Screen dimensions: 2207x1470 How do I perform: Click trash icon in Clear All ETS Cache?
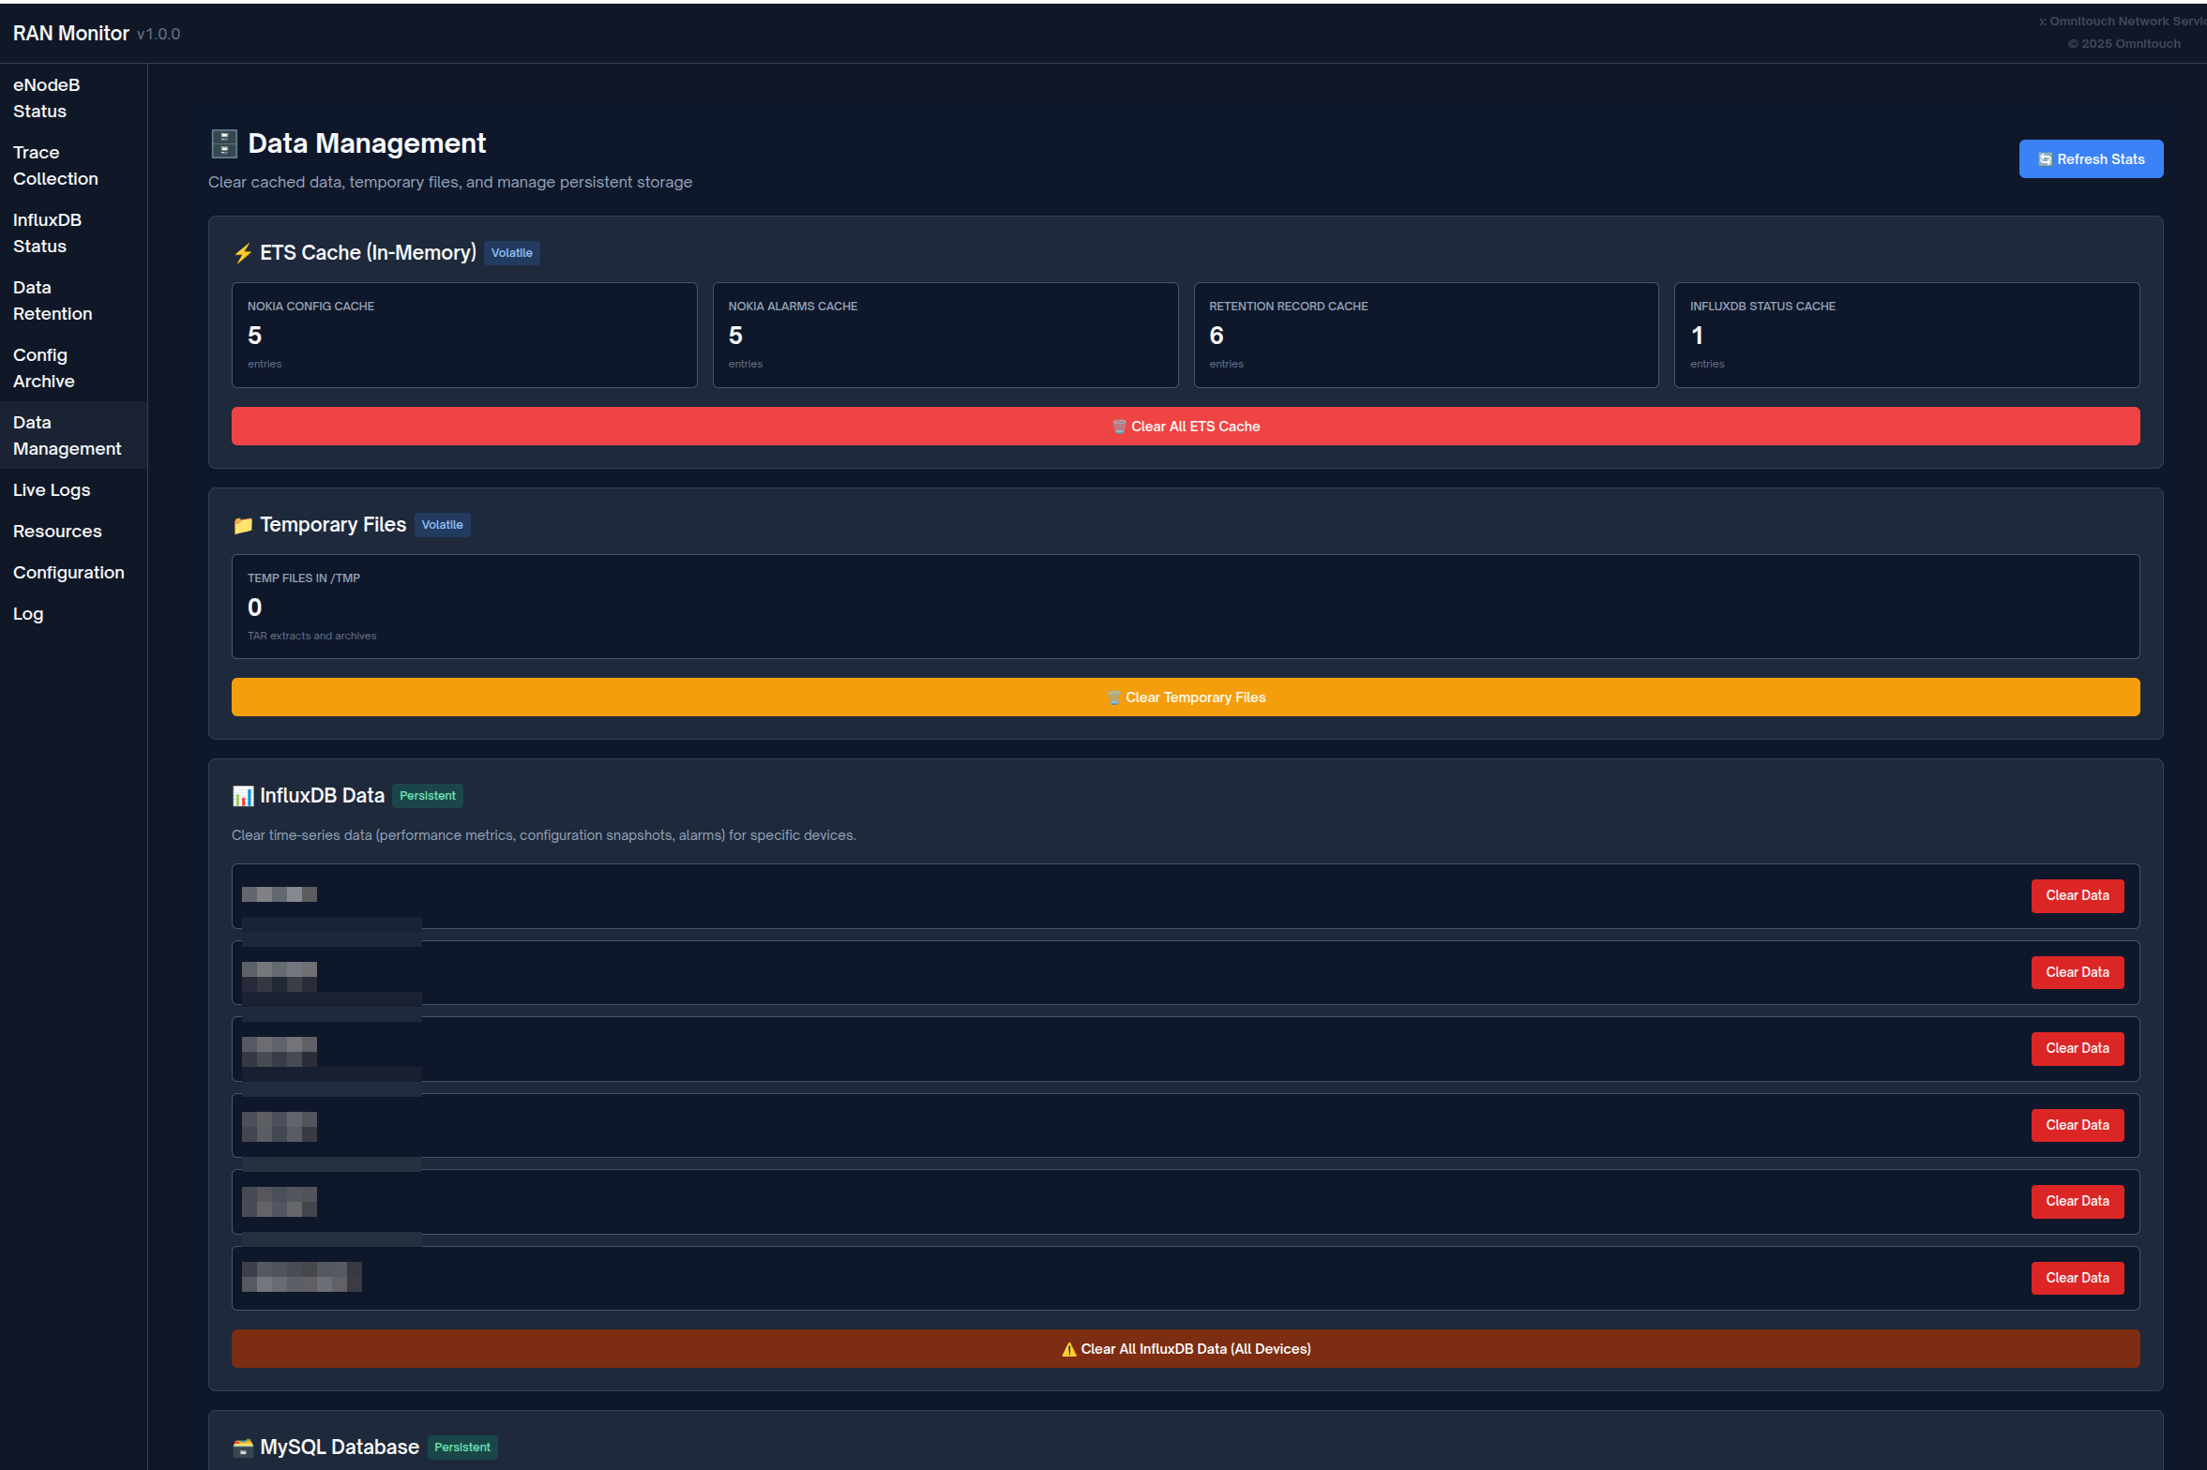1118,427
